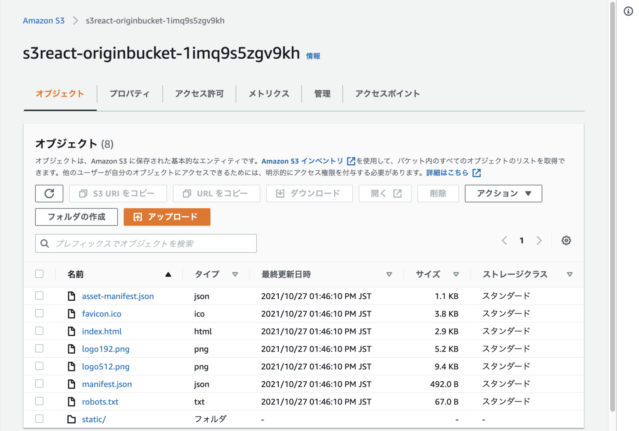Toggle the select-all checkbox in table header
639x431 pixels.
pos(39,274)
